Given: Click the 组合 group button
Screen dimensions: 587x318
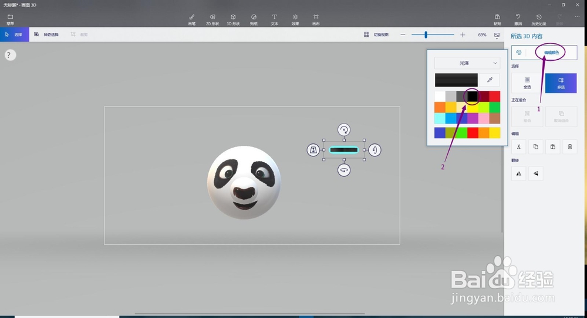Looking at the screenshot, I should coord(527,117).
